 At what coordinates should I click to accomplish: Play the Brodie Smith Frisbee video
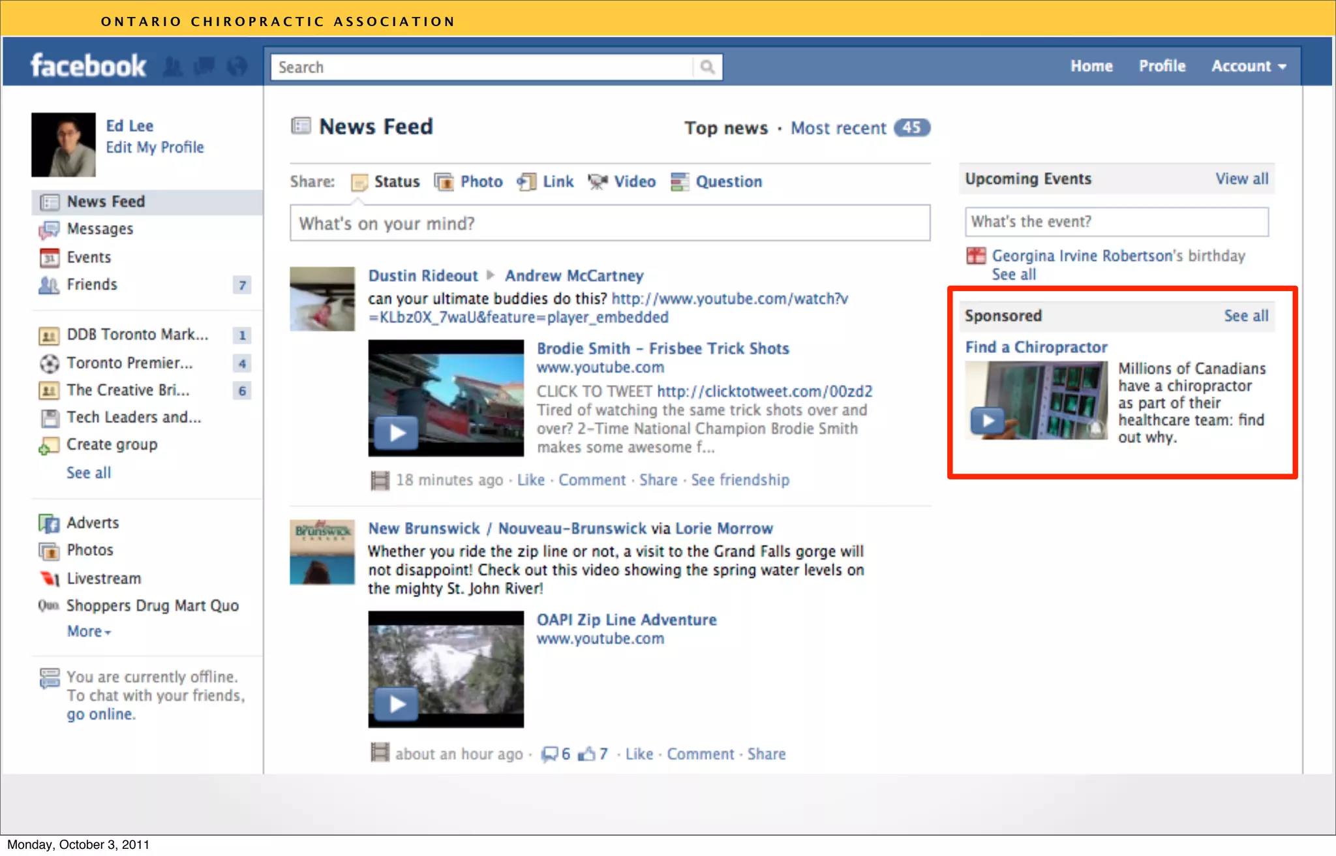coord(396,433)
